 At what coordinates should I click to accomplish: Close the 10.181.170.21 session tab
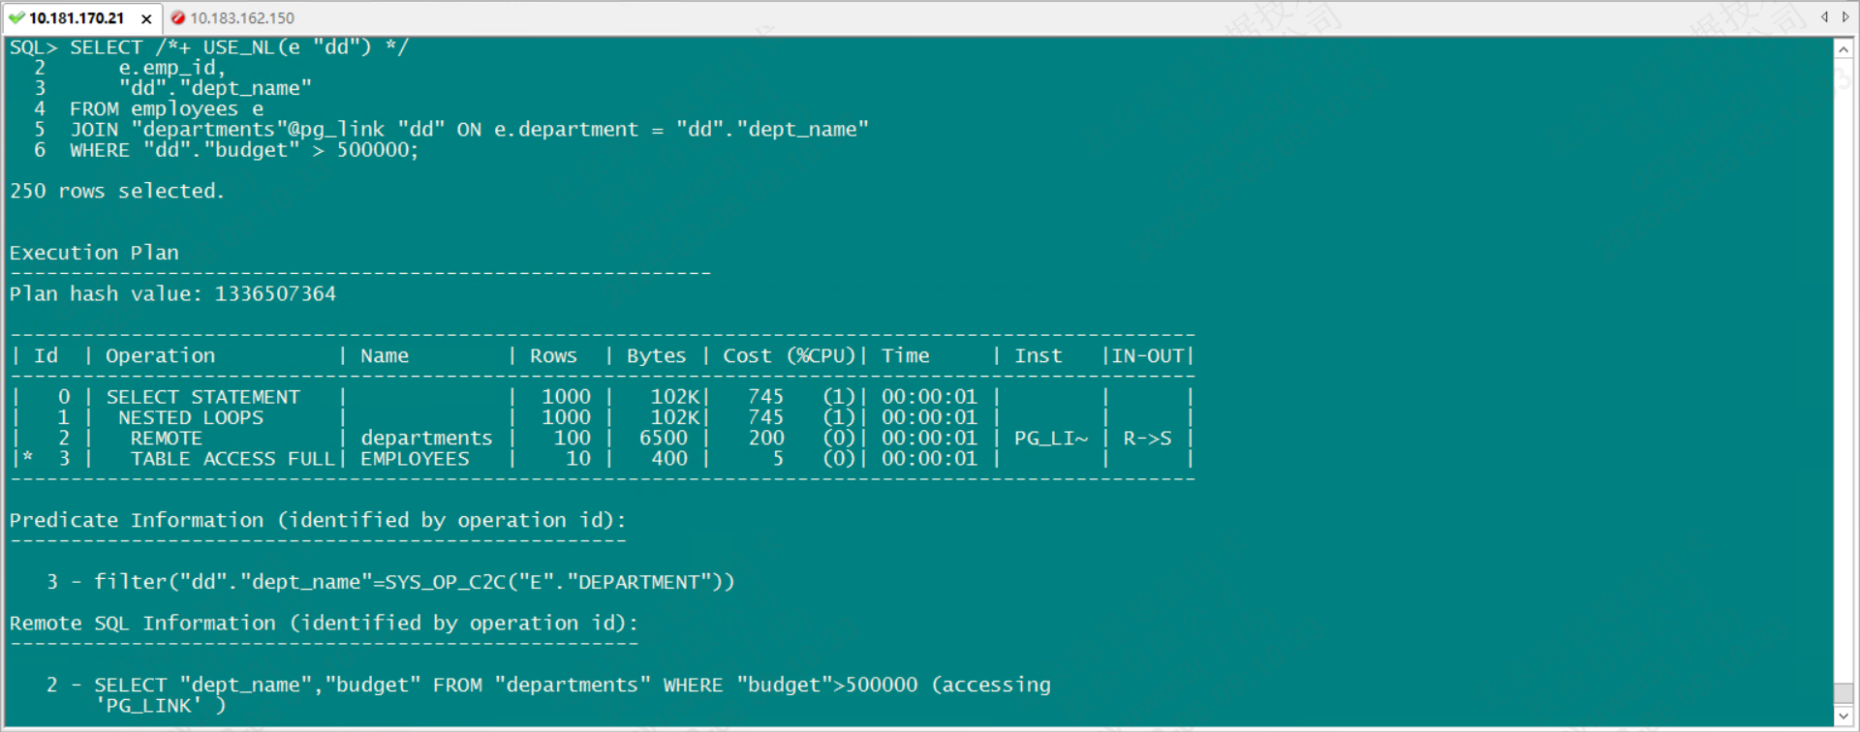click(146, 18)
